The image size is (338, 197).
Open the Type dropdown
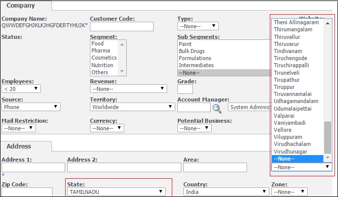(x=198, y=26)
